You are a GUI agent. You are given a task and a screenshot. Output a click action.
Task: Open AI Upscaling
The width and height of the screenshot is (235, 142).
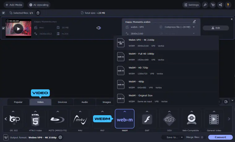point(39,5)
